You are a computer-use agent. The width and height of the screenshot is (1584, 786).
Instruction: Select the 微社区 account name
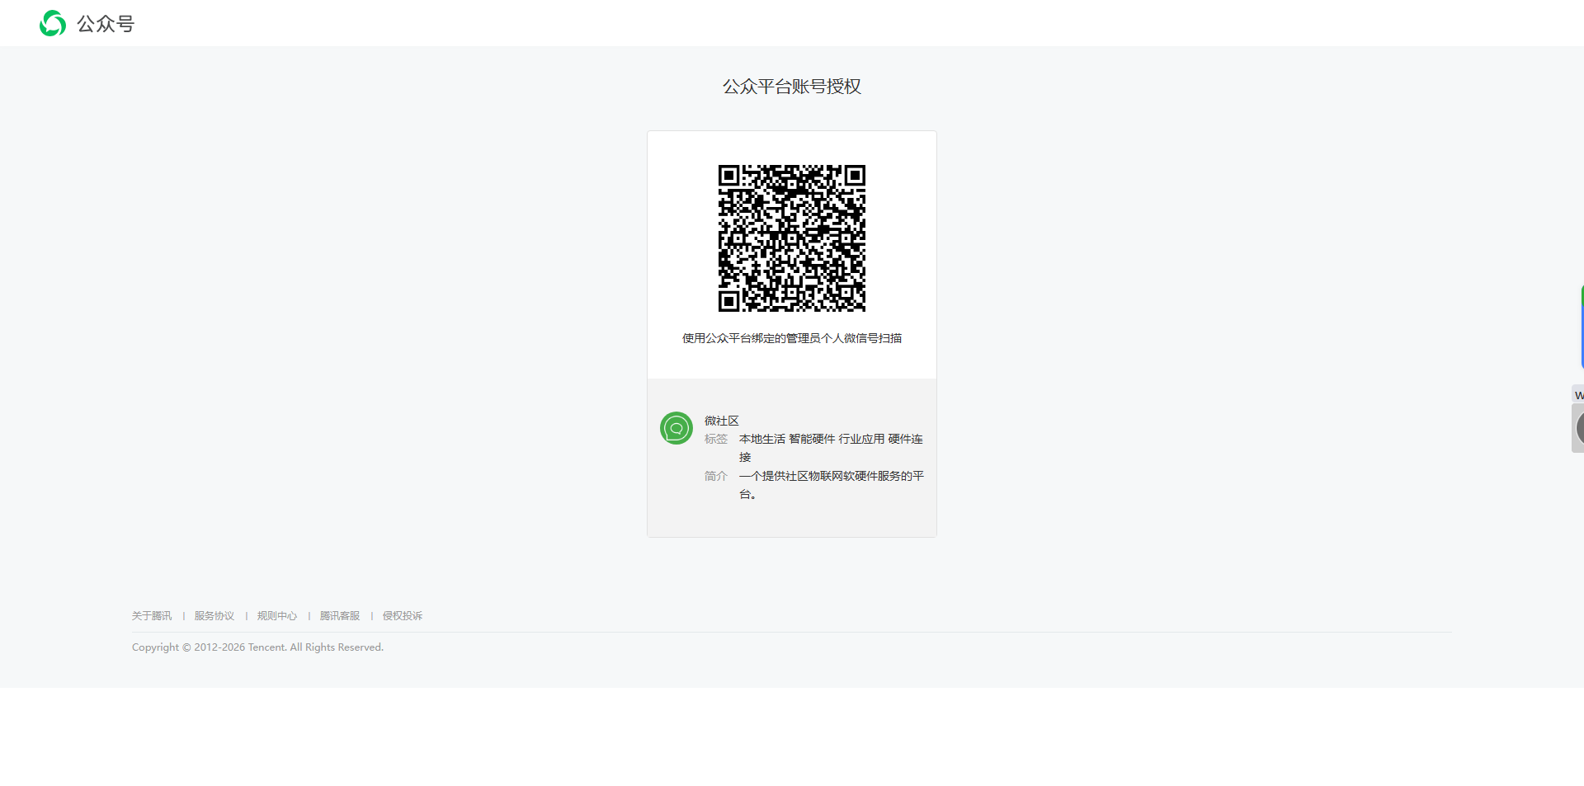722,421
